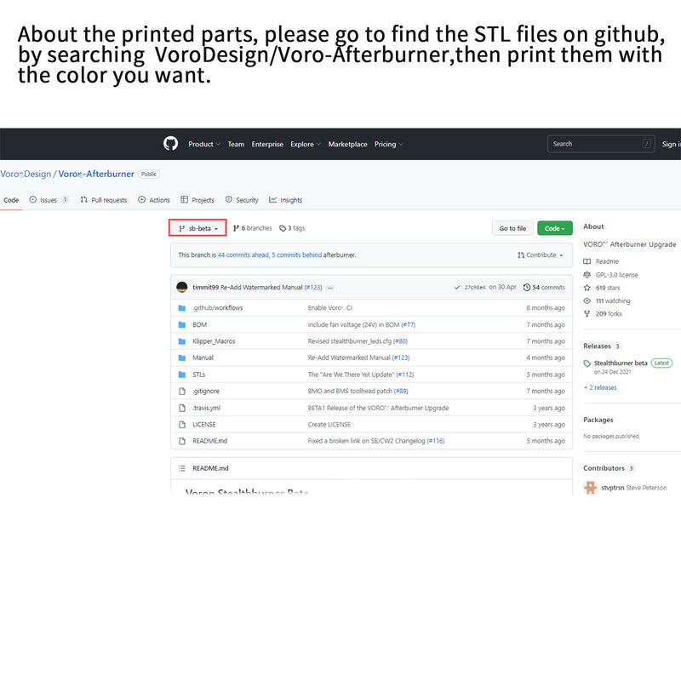681x681 pixels.
Task: Open the Marketplace link
Action: 347,144
